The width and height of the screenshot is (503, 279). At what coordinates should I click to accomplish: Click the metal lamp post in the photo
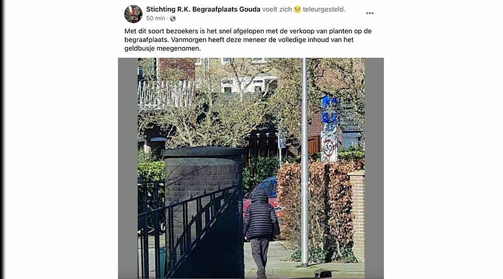coord(305,162)
